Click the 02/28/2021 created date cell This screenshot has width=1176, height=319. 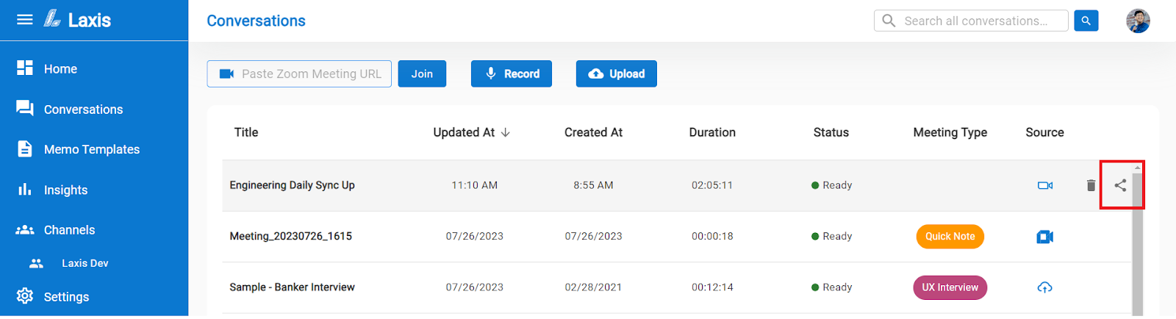[x=593, y=287]
